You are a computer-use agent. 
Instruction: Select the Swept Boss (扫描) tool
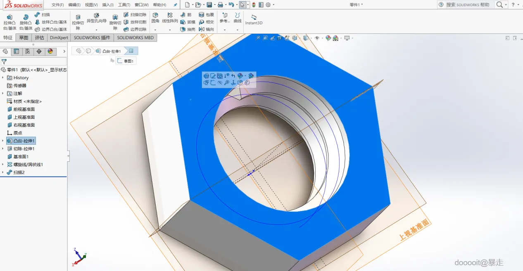[43, 14]
